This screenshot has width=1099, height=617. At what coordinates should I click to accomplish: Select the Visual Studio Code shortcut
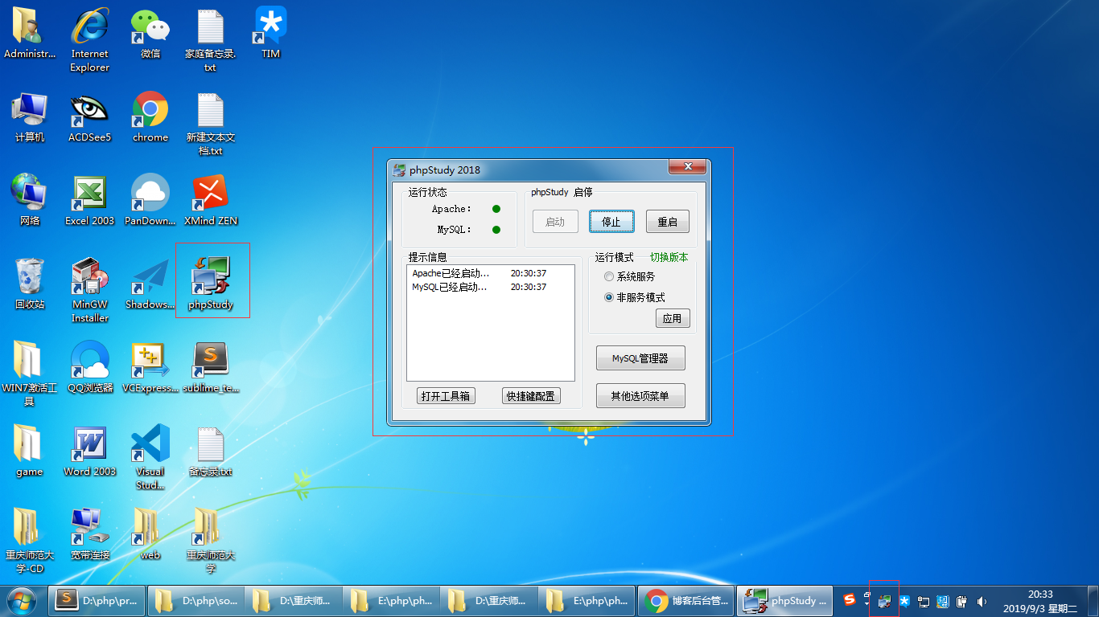click(x=150, y=456)
